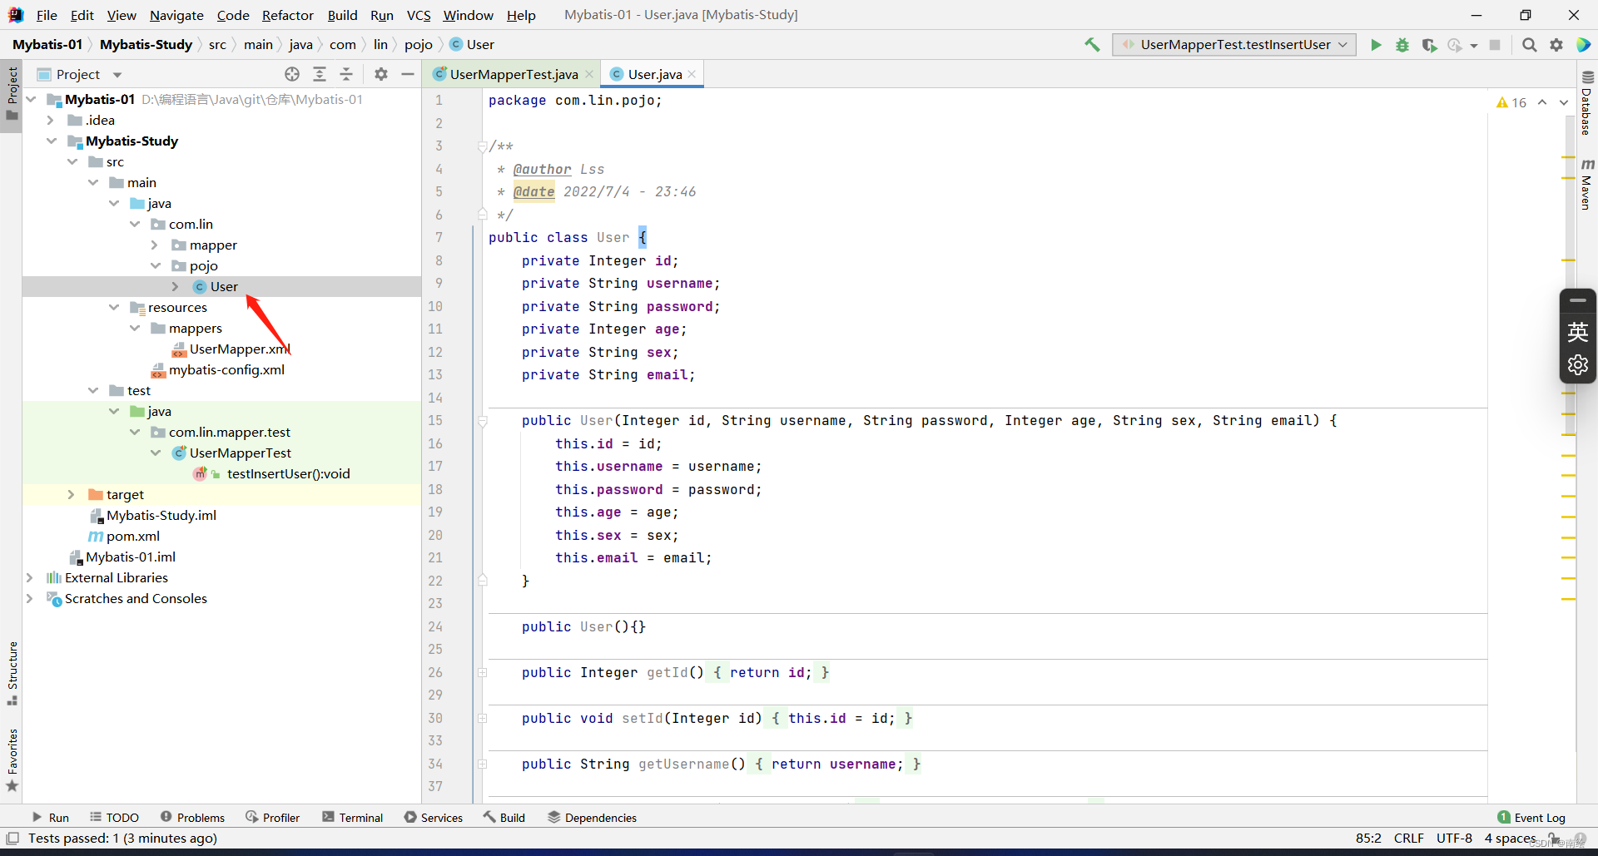
Task: Click Expand All in Project panel
Action: coord(320,74)
